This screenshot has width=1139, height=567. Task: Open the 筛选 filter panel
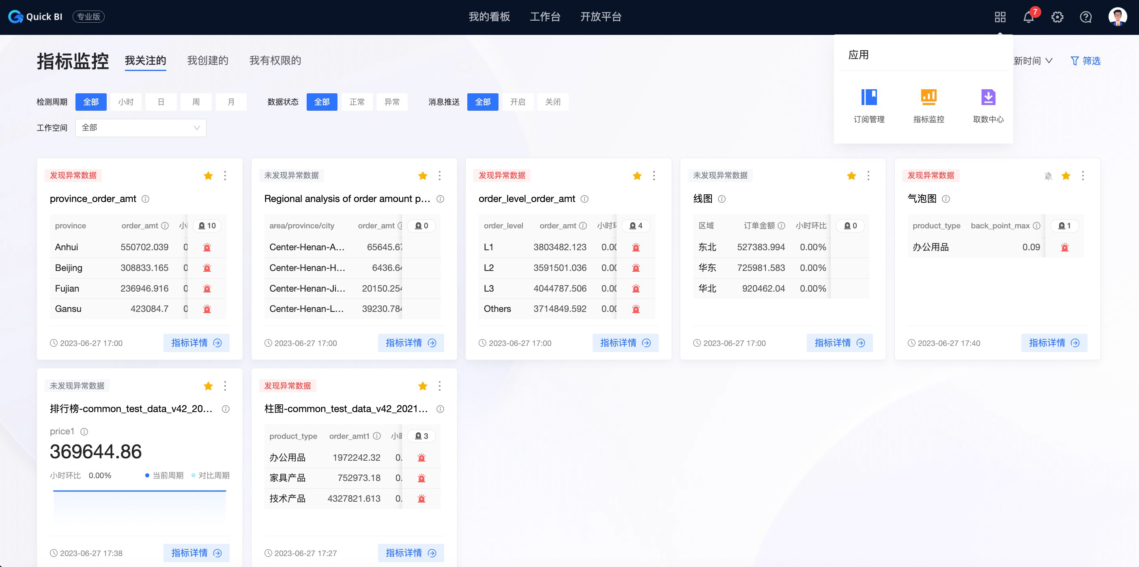(1085, 60)
